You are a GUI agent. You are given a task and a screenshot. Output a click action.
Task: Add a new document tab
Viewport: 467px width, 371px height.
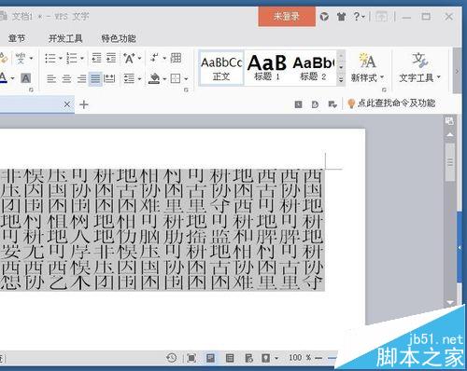click(x=84, y=104)
